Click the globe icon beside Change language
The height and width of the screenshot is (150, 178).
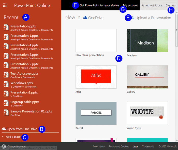[4, 146]
